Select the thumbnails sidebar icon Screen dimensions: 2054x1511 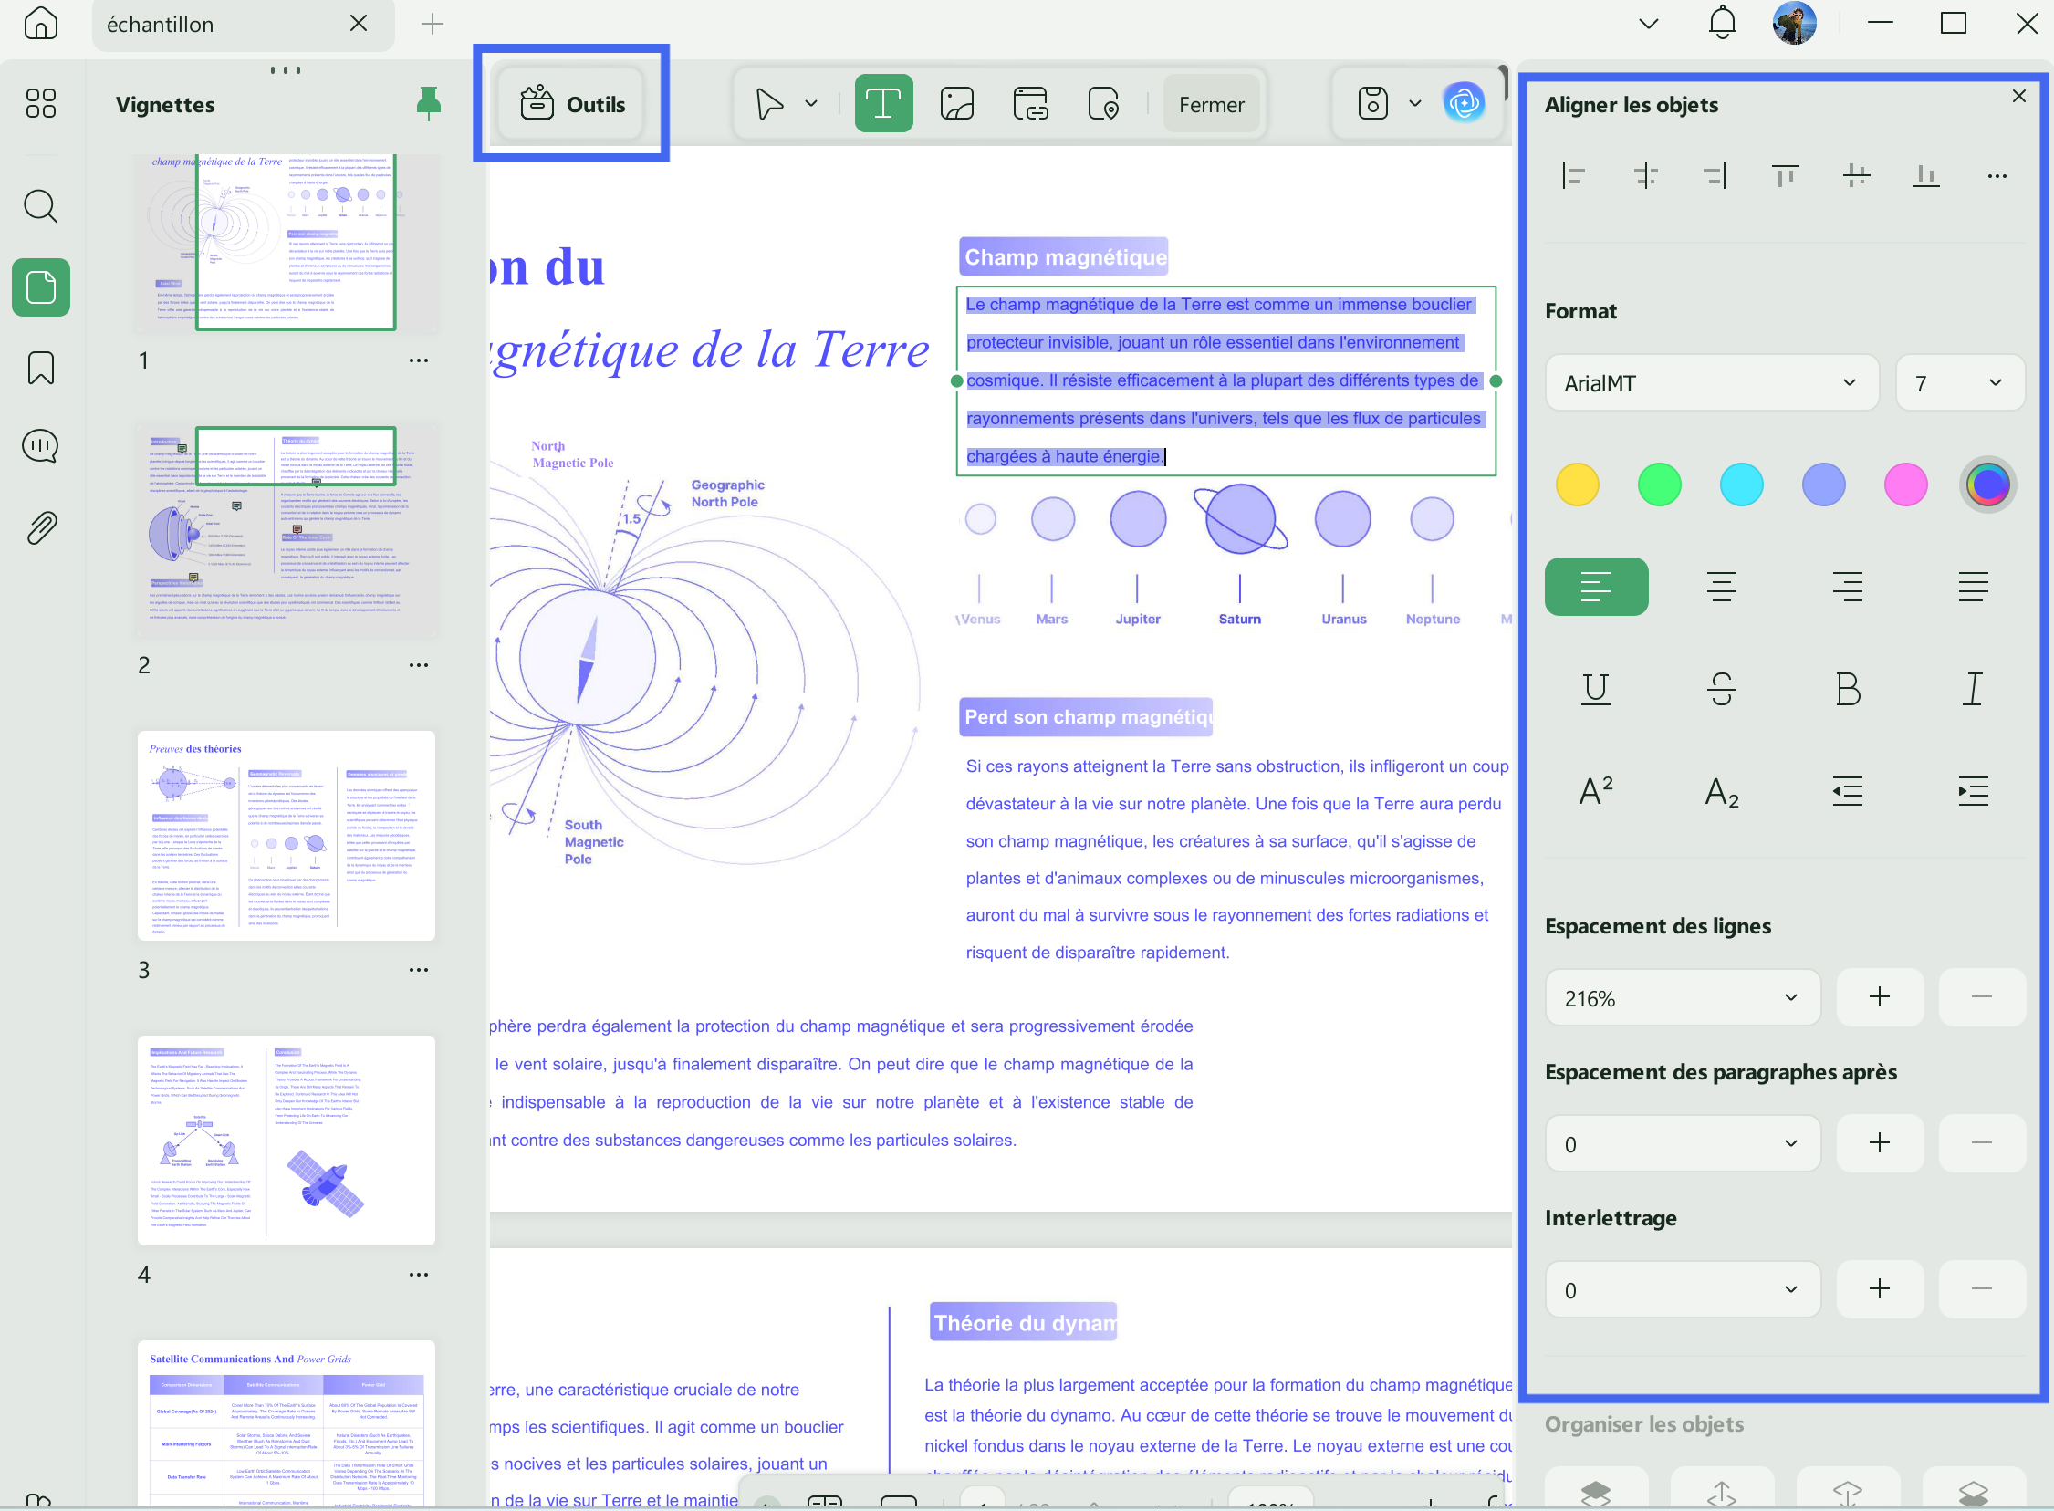click(41, 287)
